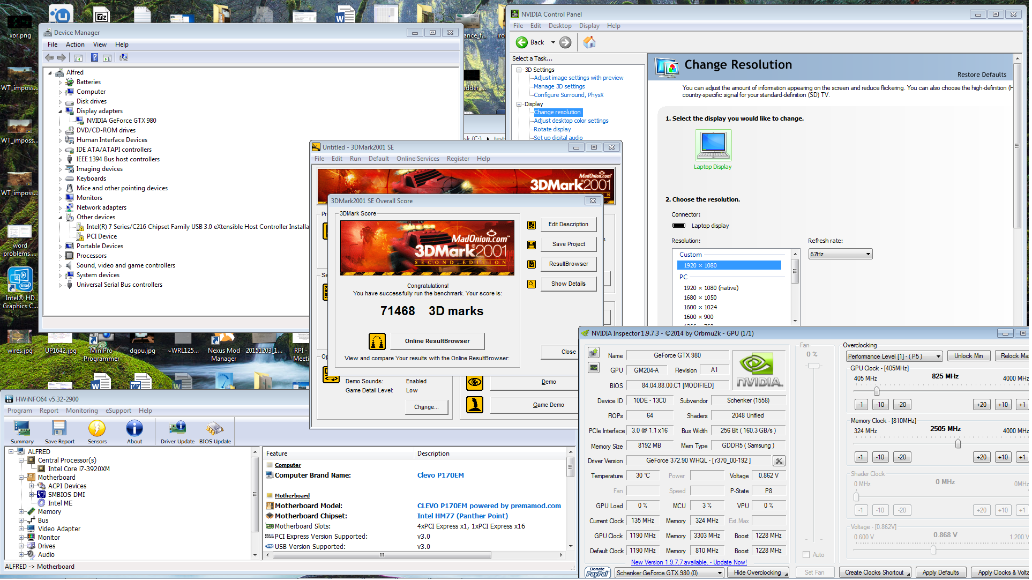Click 3DMark Game Demo icon
Image resolution: width=1032 pixels, height=580 pixels.
tap(475, 405)
